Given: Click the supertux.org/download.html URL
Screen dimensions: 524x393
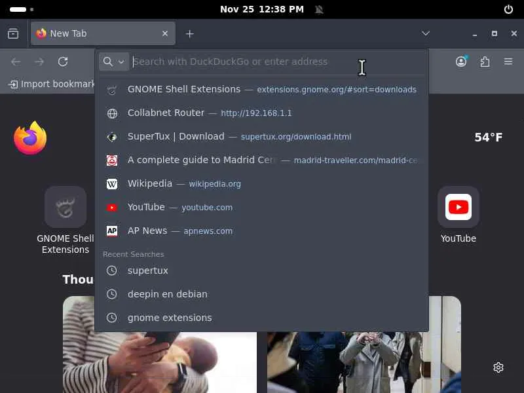Looking at the screenshot, I should pyautogui.click(x=296, y=137).
